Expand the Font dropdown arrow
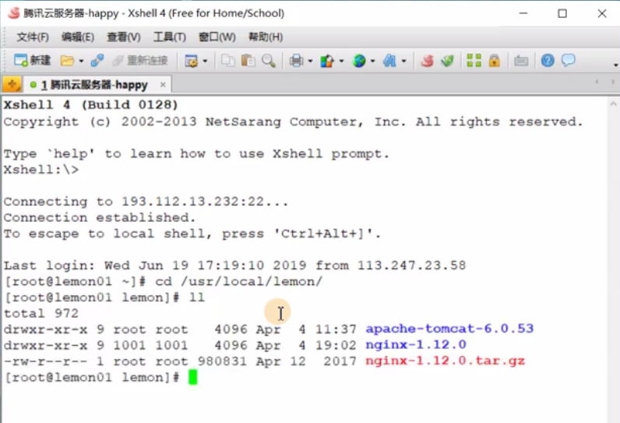 [x=403, y=61]
